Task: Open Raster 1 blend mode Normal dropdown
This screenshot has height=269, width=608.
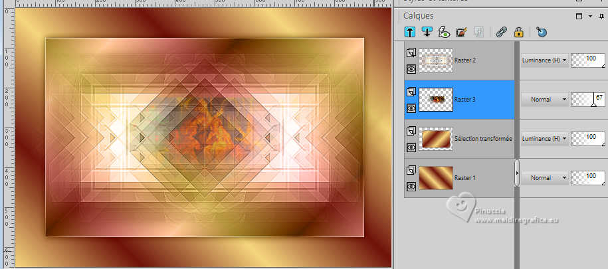Action: coord(544,177)
